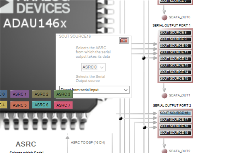Screen dimensions: 226x153
Task: Select the SOUT SOURCE 14 block
Action: (175, 72)
